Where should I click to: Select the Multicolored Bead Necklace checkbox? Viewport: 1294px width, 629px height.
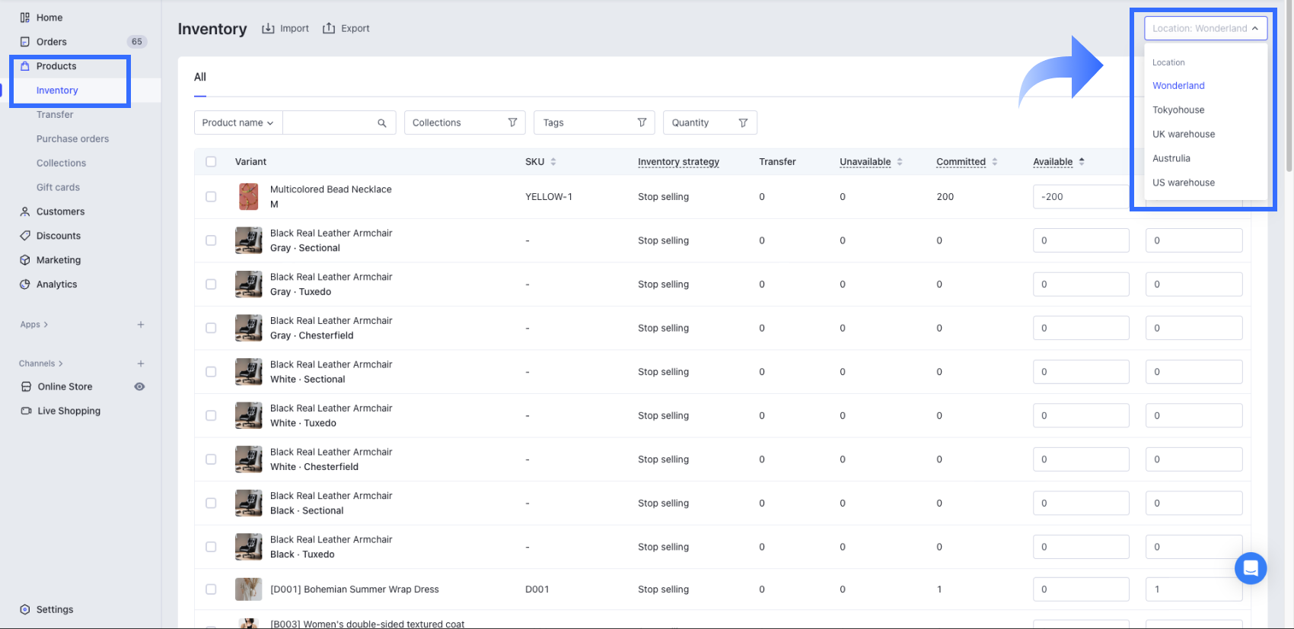[x=211, y=197]
